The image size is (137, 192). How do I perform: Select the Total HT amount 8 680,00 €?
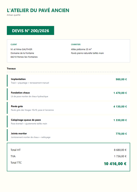120,150
